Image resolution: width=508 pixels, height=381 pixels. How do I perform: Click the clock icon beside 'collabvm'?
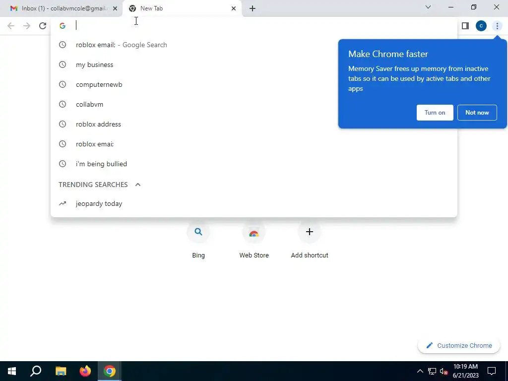63,104
